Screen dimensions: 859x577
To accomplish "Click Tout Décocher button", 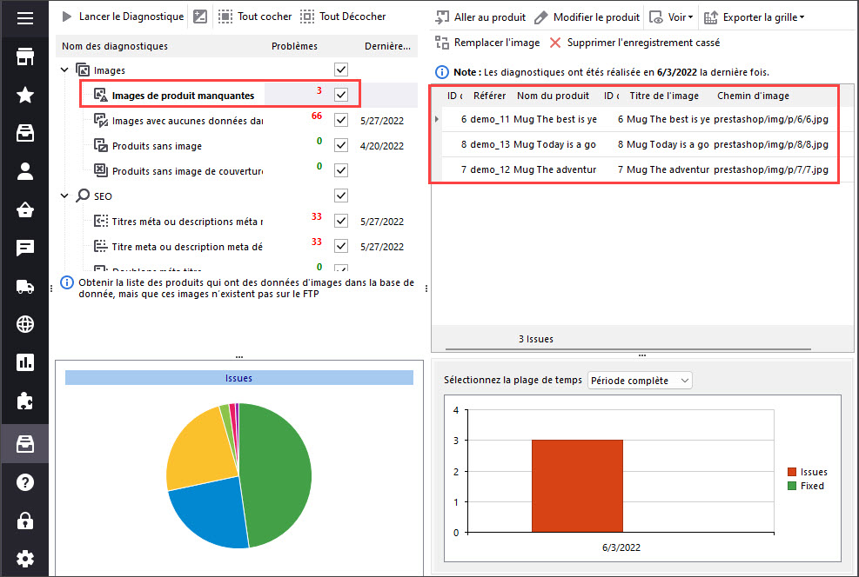I will [343, 17].
